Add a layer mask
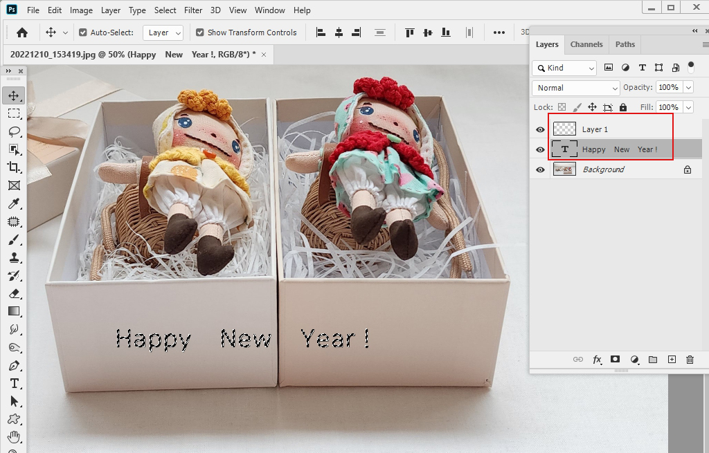The height and width of the screenshot is (453, 709). click(x=615, y=359)
